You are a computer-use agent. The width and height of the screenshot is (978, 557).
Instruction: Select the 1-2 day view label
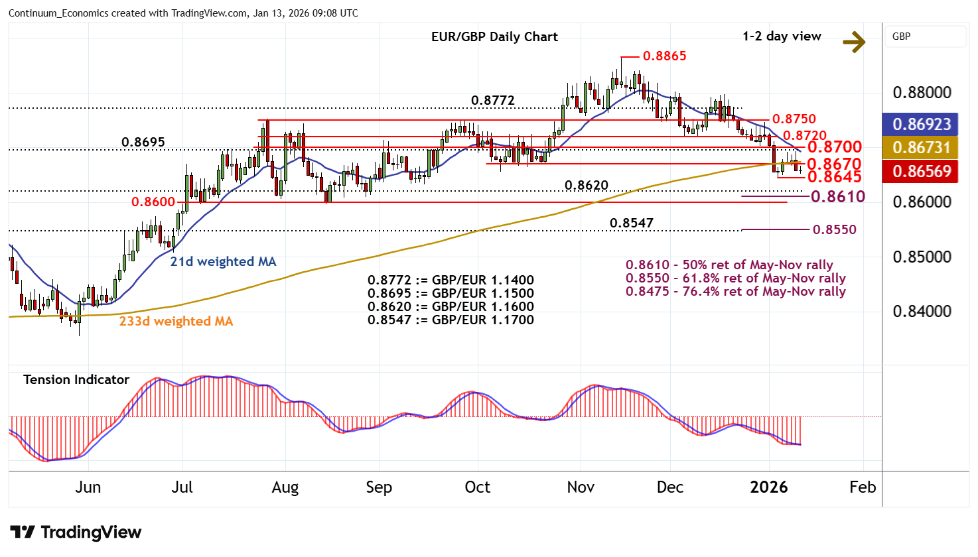click(x=782, y=36)
